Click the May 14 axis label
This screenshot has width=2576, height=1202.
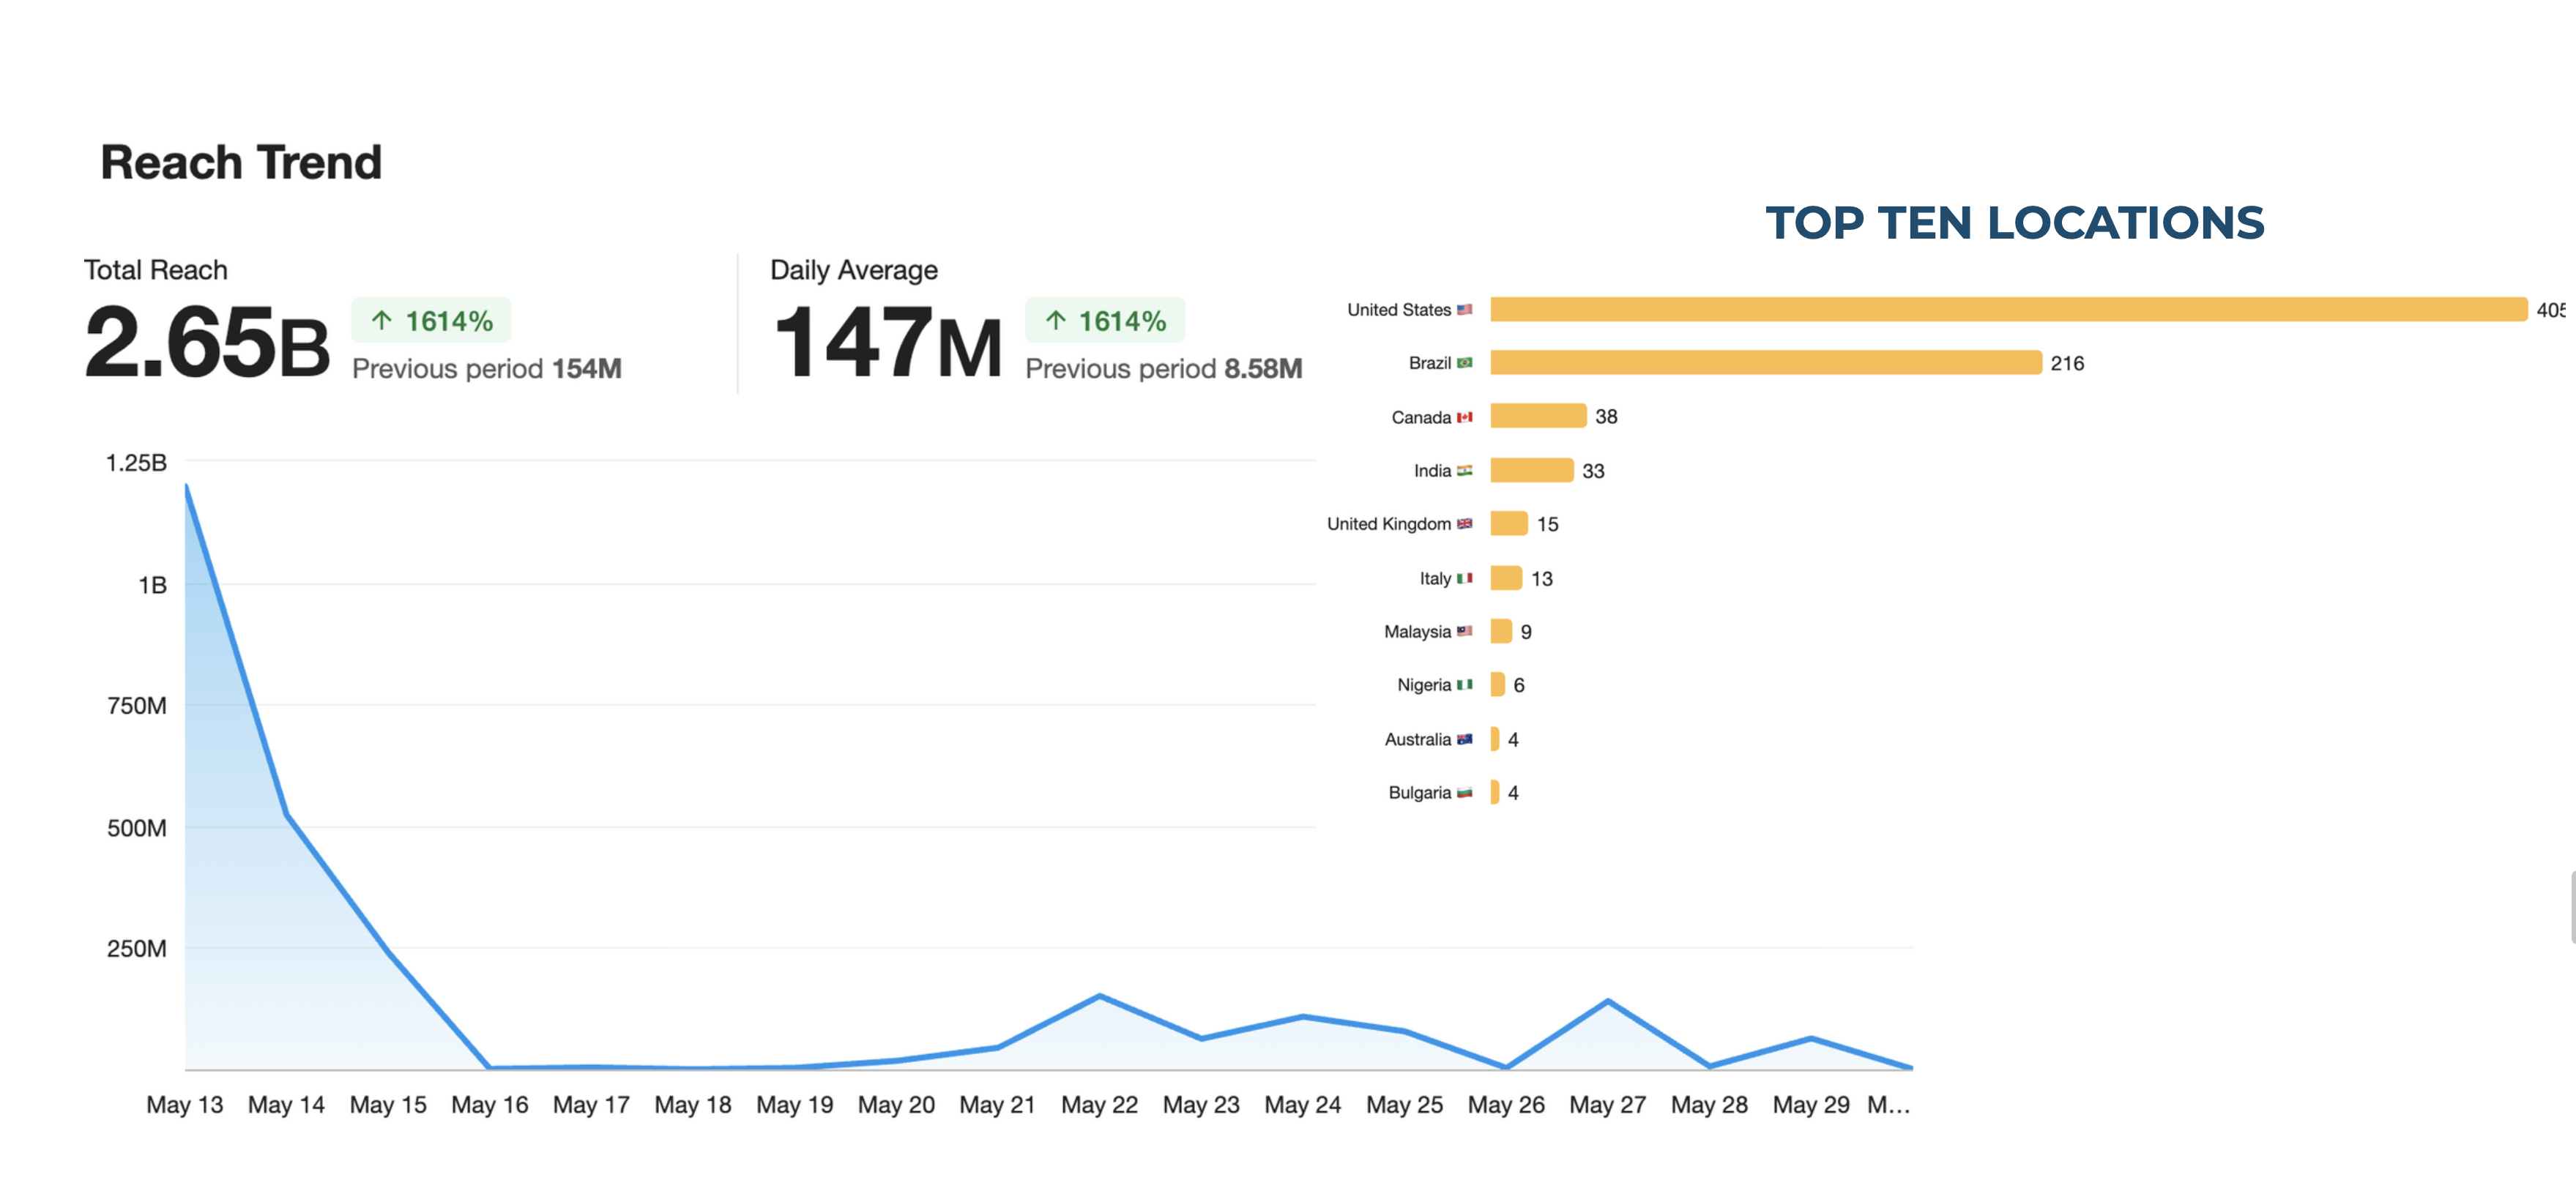[x=286, y=1105]
